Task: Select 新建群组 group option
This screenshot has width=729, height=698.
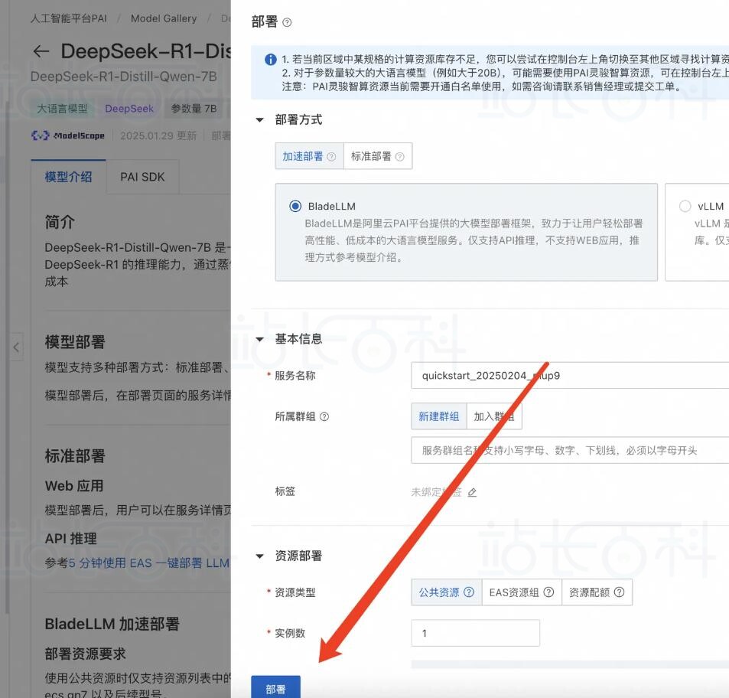Action: pyautogui.click(x=438, y=416)
